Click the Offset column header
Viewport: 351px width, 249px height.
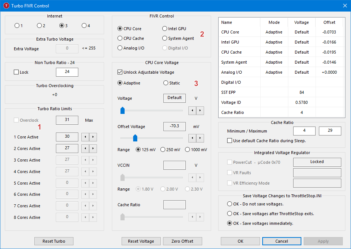329,22
